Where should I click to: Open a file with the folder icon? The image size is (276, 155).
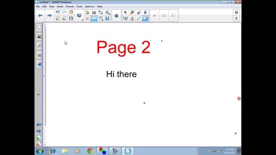coord(71,12)
